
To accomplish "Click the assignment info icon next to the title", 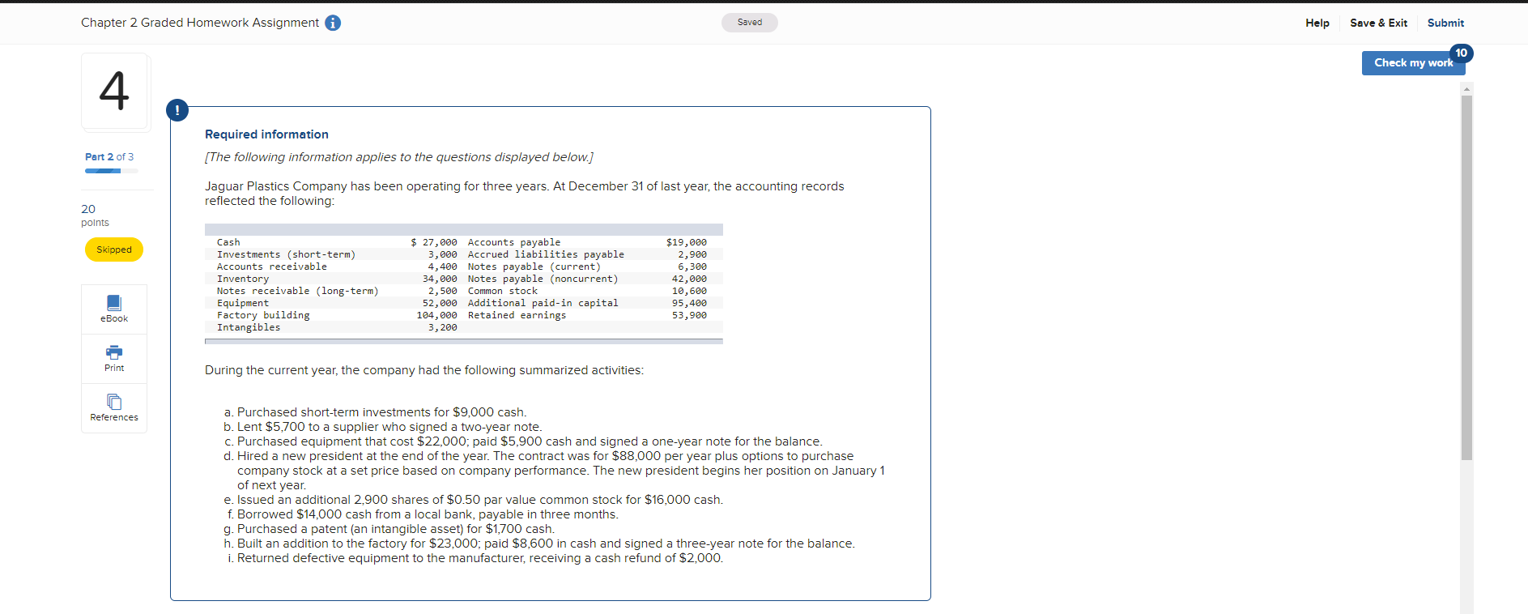I will pos(333,23).
